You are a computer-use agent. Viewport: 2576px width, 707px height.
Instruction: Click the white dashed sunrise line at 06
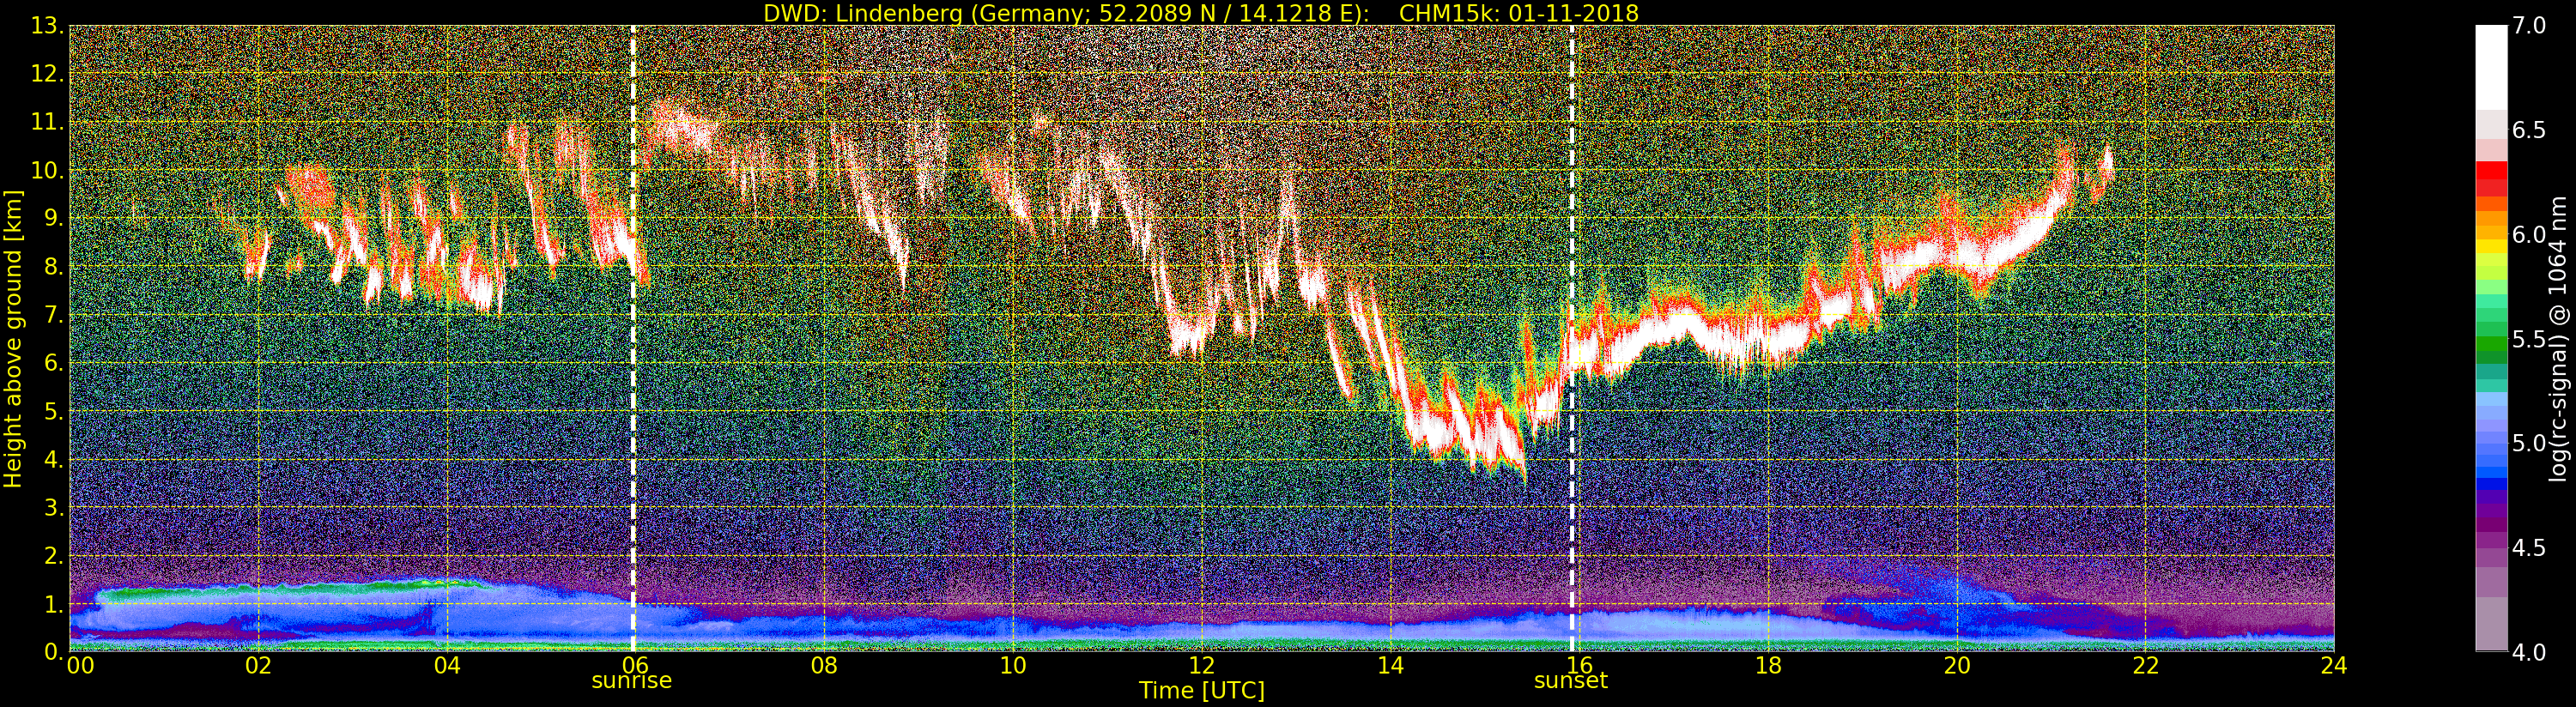coord(633,338)
